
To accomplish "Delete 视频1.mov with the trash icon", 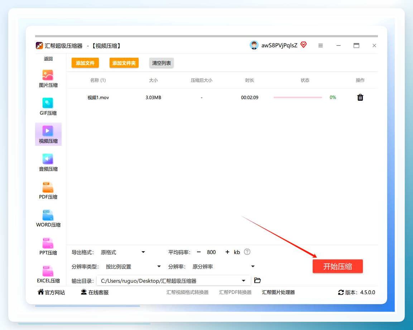I will click(x=360, y=97).
